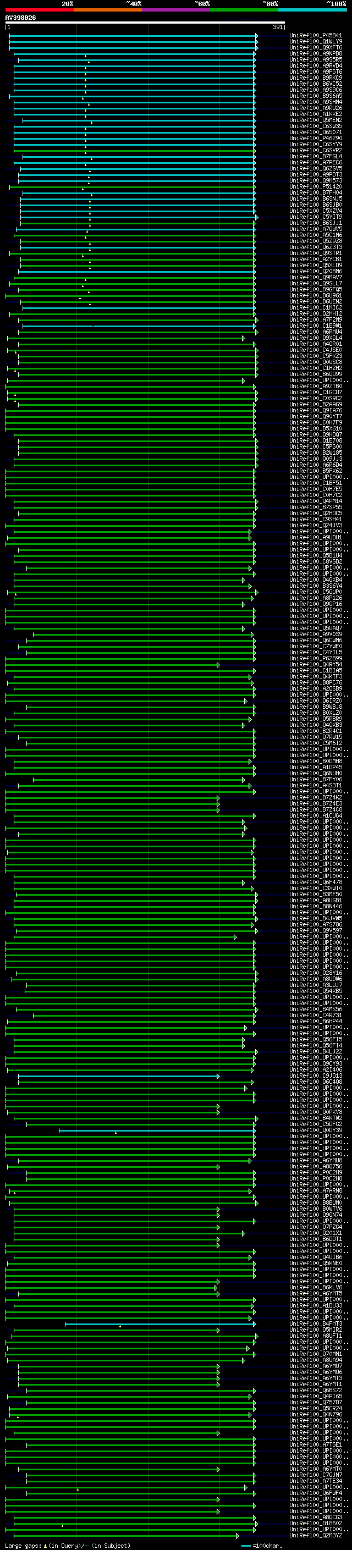352x1550 pixels.
Task: Open hit label UniRef100_A9S5R5
Action: pos(316,59)
